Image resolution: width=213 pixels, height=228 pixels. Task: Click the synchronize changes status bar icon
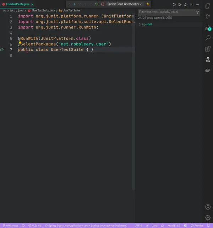click(23, 226)
